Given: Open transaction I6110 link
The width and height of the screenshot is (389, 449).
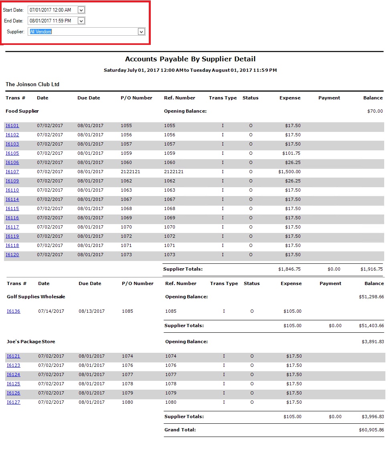Looking at the screenshot, I should pyautogui.click(x=12, y=190).
